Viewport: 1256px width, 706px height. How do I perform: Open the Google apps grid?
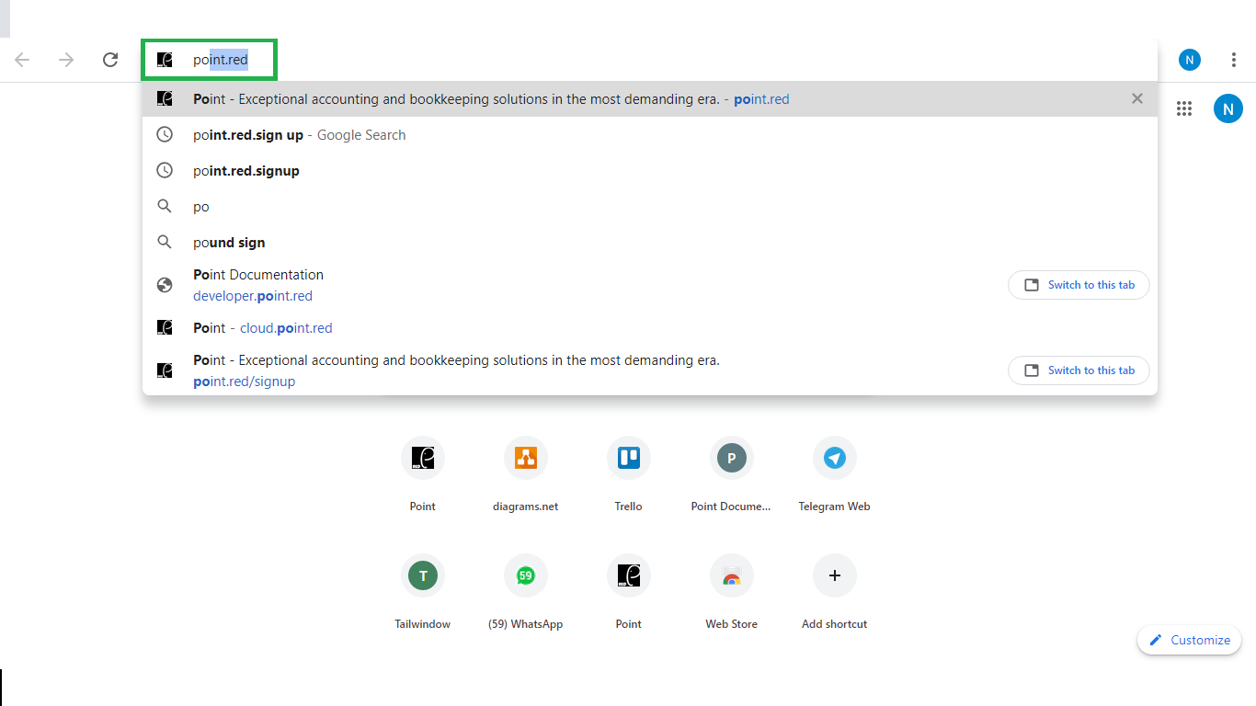(x=1184, y=108)
